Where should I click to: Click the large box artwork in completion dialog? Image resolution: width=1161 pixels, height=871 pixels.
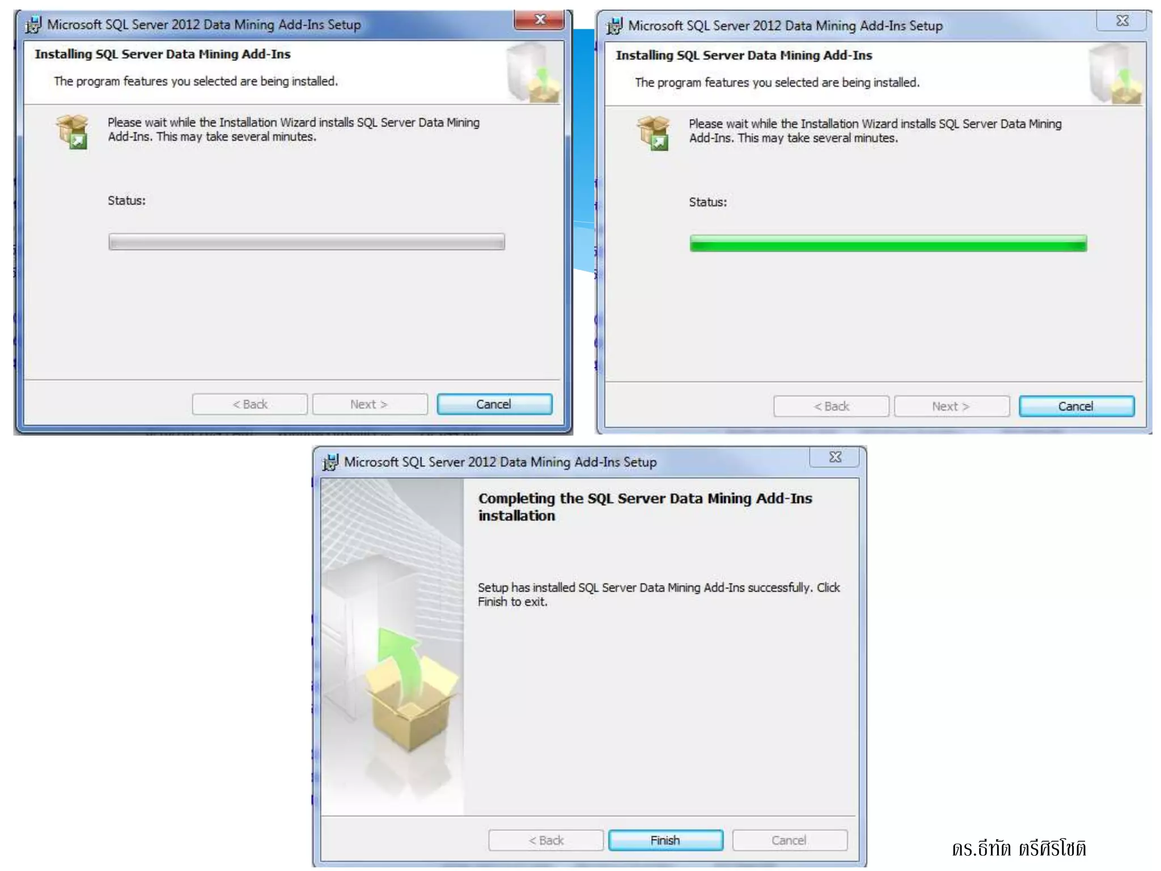tap(412, 690)
